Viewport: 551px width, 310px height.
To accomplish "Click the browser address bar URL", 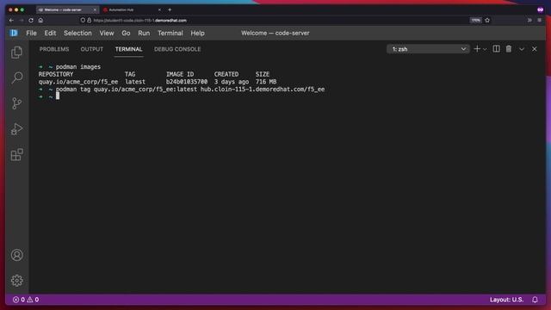I will 139,21.
